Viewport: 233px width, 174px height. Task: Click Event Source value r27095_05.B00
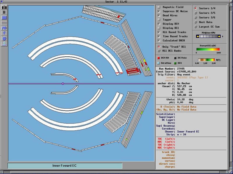pos(187,72)
